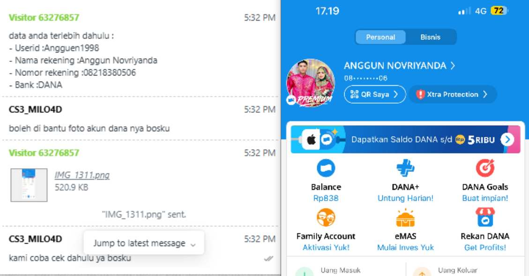
Task: Tap the QR code icon in QR Saya
Action: tap(354, 94)
